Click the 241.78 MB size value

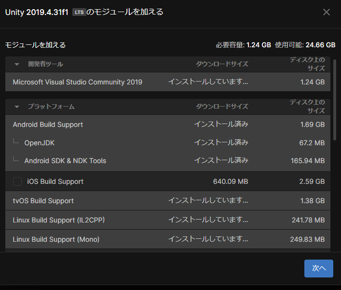(x=308, y=220)
